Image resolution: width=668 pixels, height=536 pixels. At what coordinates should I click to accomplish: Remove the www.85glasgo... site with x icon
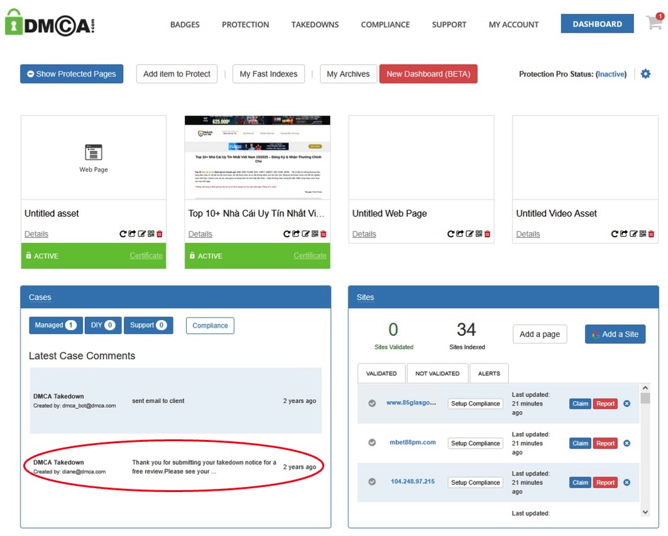coord(627,404)
